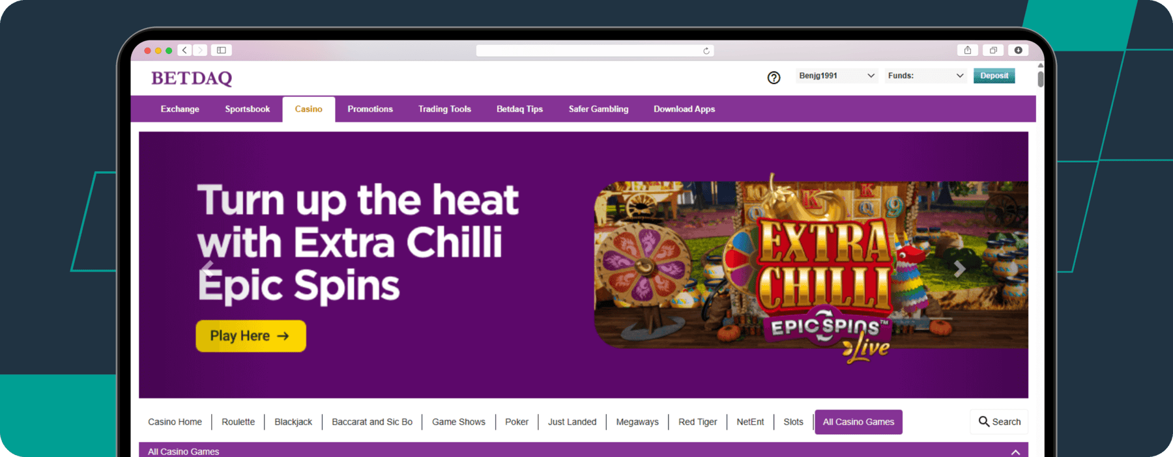Image resolution: width=1173 pixels, height=457 pixels.
Task: Show browser tab overview icon
Action: coord(993,50)
